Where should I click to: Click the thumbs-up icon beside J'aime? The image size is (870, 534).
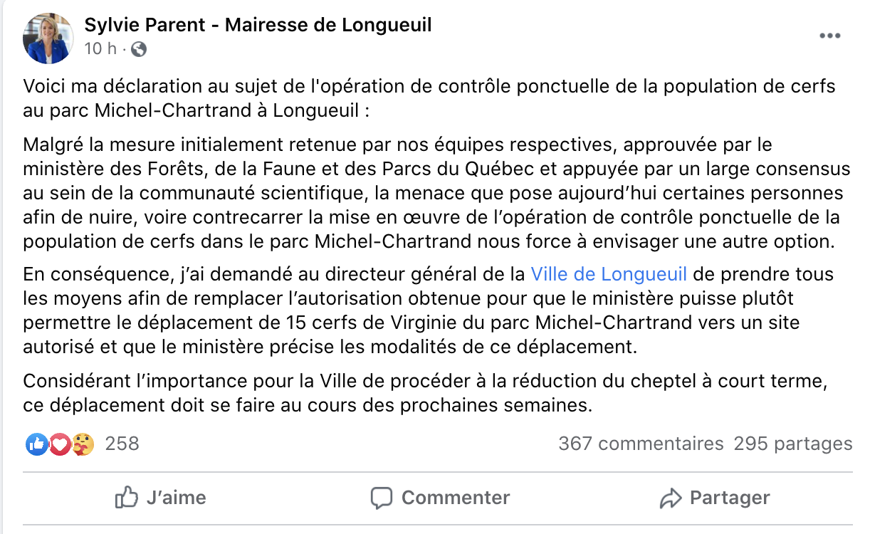click(x=126, y=498)
